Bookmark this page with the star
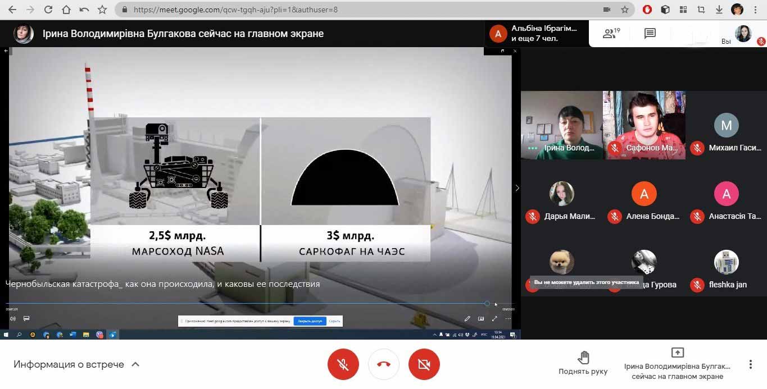The width and height of the screenshot is (767, 389). point(625,10)
